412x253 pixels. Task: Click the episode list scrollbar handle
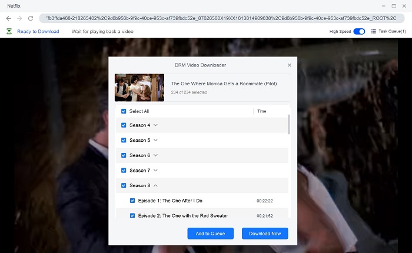[x=289, y=124]
